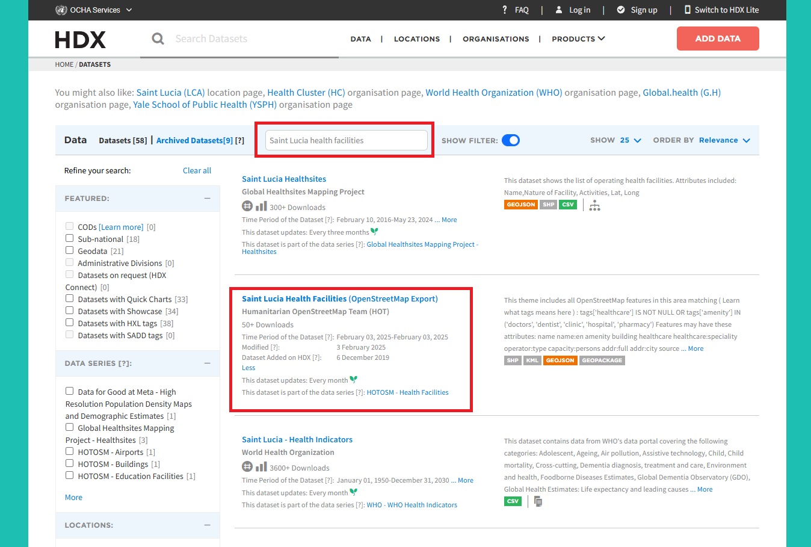Collapse the Featured filter section
Viewport: 811px width, 547px height.
208,198
